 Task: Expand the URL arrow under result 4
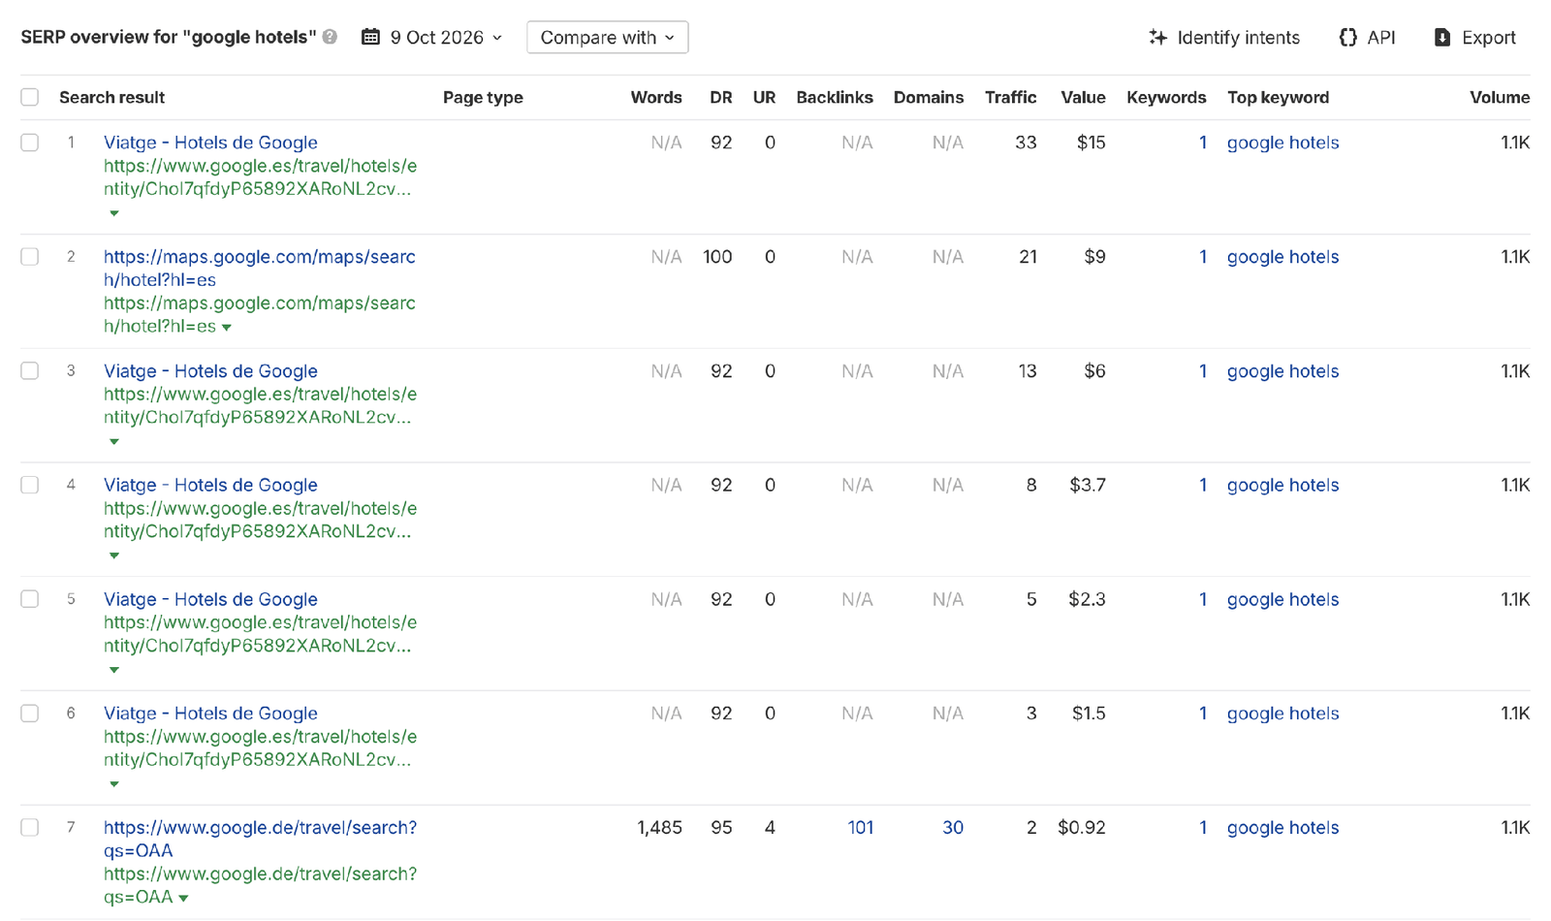pyautogui.click(x=114, y=556)
